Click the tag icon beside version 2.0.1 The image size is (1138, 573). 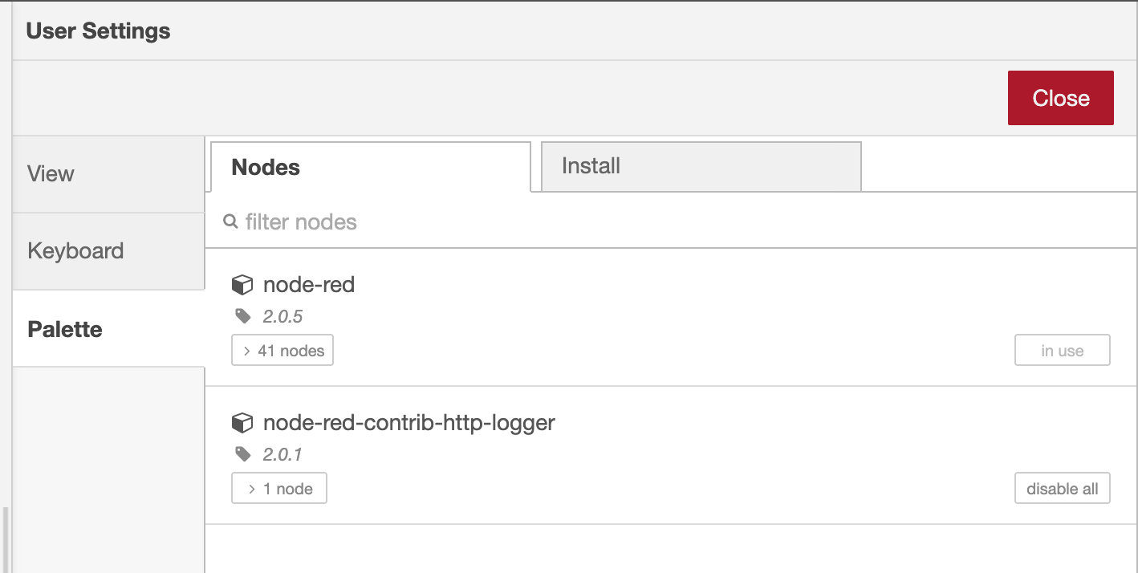(242, 455)
